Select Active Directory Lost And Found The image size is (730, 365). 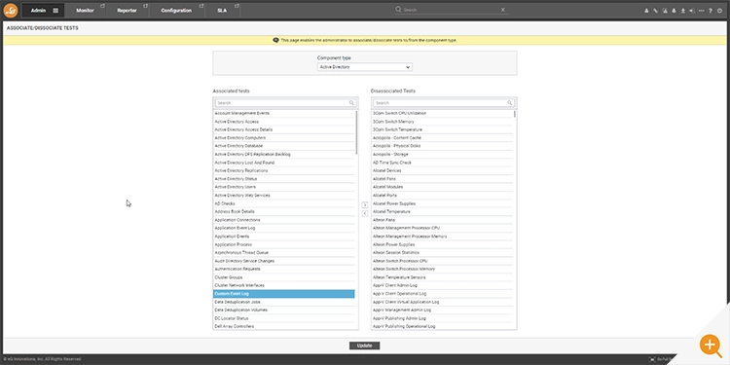click(x=284, y=163)
